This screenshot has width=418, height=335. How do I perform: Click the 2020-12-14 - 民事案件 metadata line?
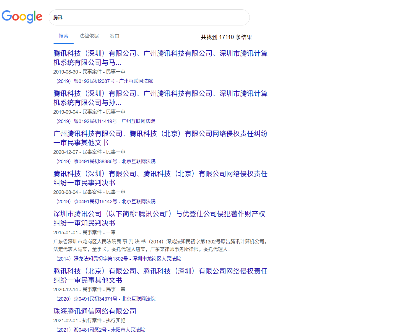pyautogui.click(x=89, y=289)
